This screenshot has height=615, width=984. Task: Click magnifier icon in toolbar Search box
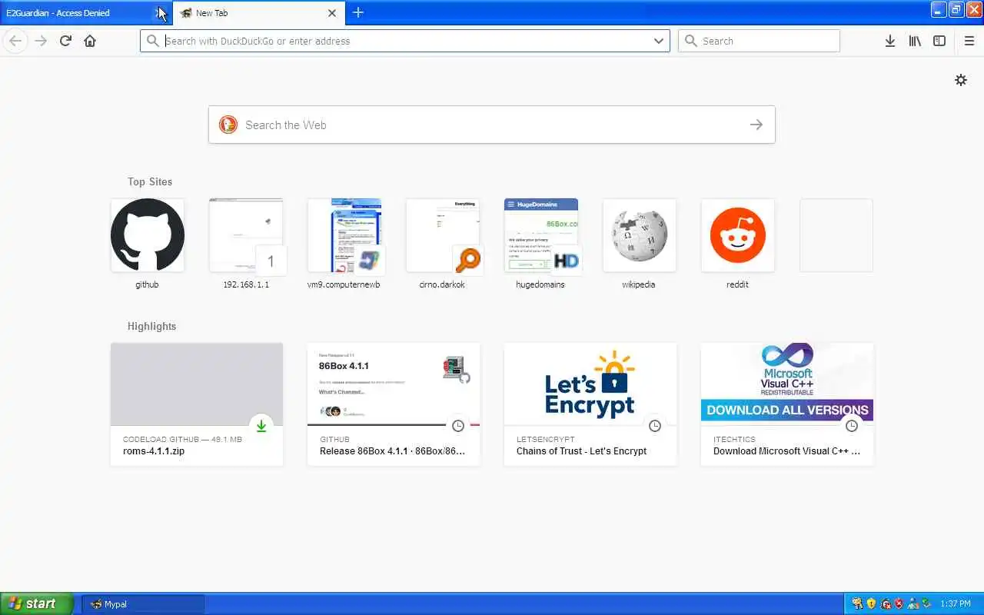click(690, 41)
